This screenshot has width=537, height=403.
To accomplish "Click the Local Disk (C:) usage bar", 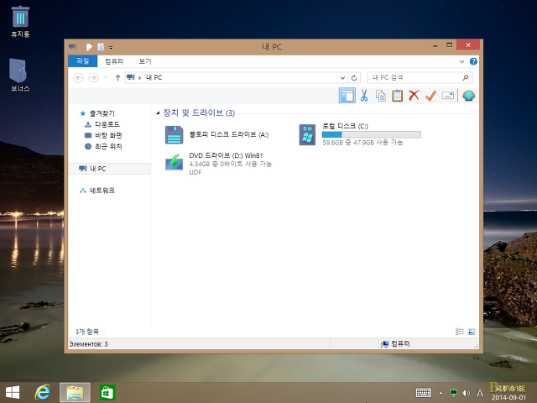I will [371, 134].
